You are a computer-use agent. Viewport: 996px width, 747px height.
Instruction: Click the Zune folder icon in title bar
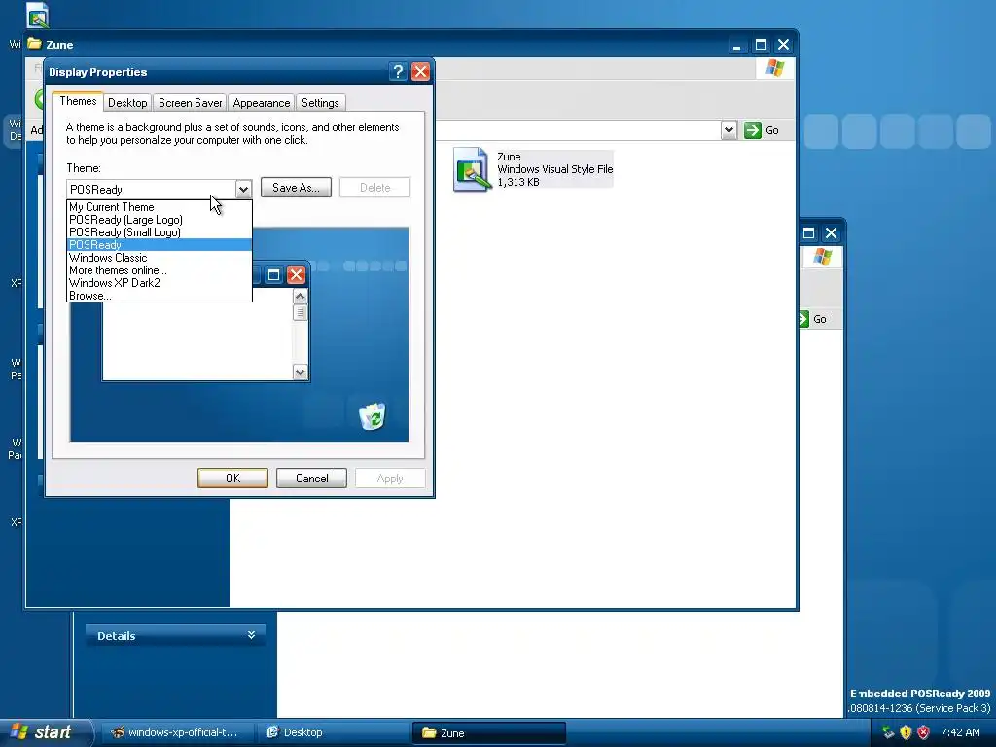point(34,44)
